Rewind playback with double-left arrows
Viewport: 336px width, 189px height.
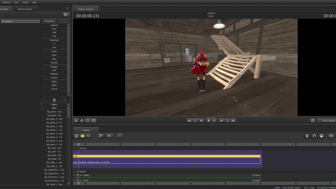pos(189,121)
